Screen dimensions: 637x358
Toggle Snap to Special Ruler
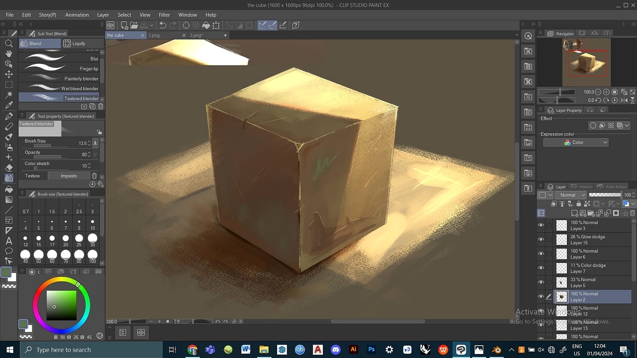(273, 25)
